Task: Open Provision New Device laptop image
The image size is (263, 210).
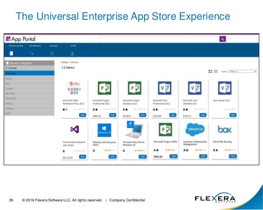Action: tap(134, 129)
